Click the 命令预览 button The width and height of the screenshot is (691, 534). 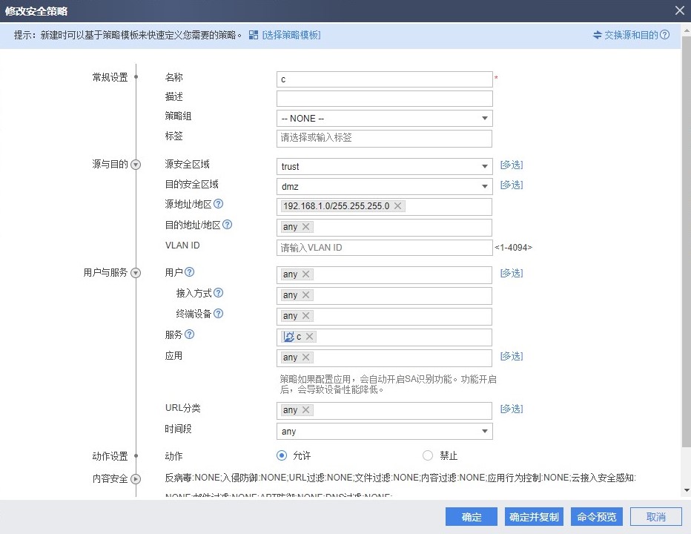click(x=596, y=517)
